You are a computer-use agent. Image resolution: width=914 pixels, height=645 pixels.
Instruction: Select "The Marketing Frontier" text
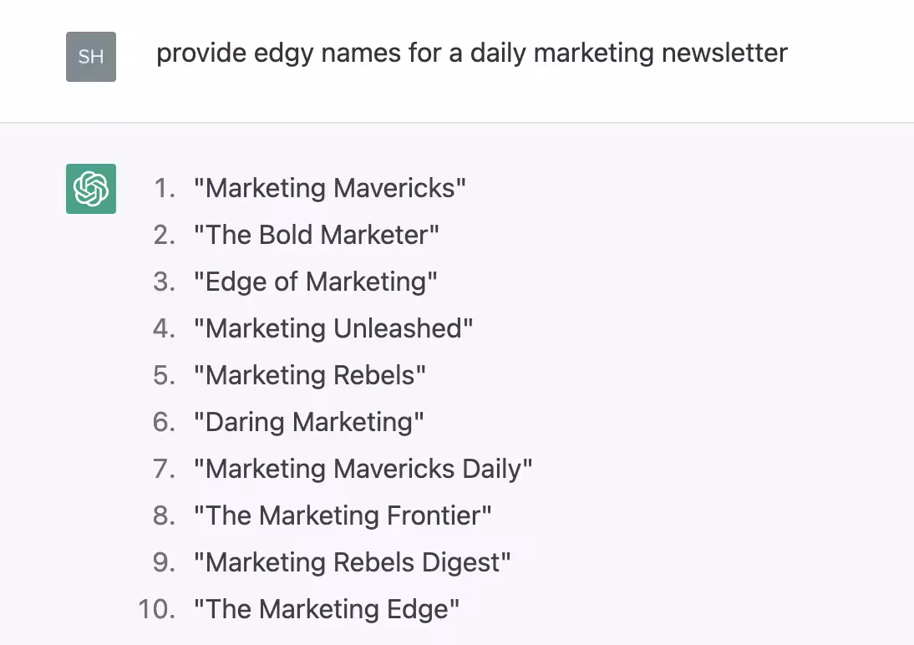pyautogui.click(x=343, y=515)
